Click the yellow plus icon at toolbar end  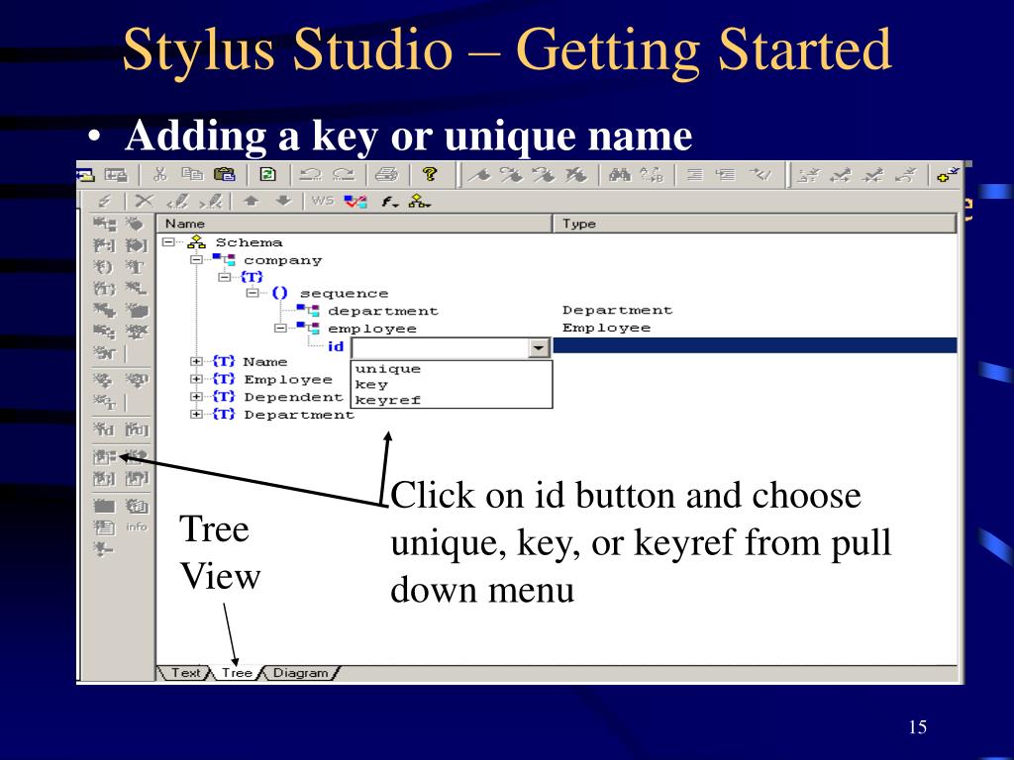[948, 174]
